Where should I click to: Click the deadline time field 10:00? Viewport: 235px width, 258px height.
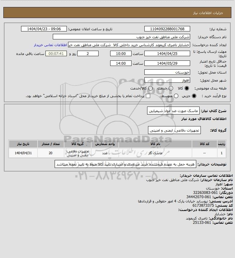121,54
